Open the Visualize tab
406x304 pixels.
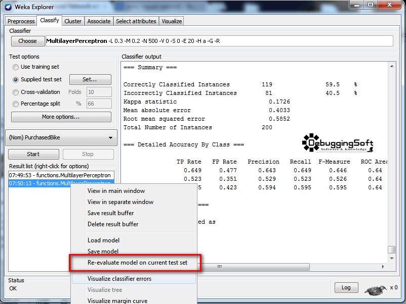tap(172, 21)
